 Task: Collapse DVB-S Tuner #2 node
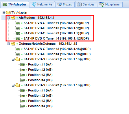pyautogui.click(x=13, y=85)
